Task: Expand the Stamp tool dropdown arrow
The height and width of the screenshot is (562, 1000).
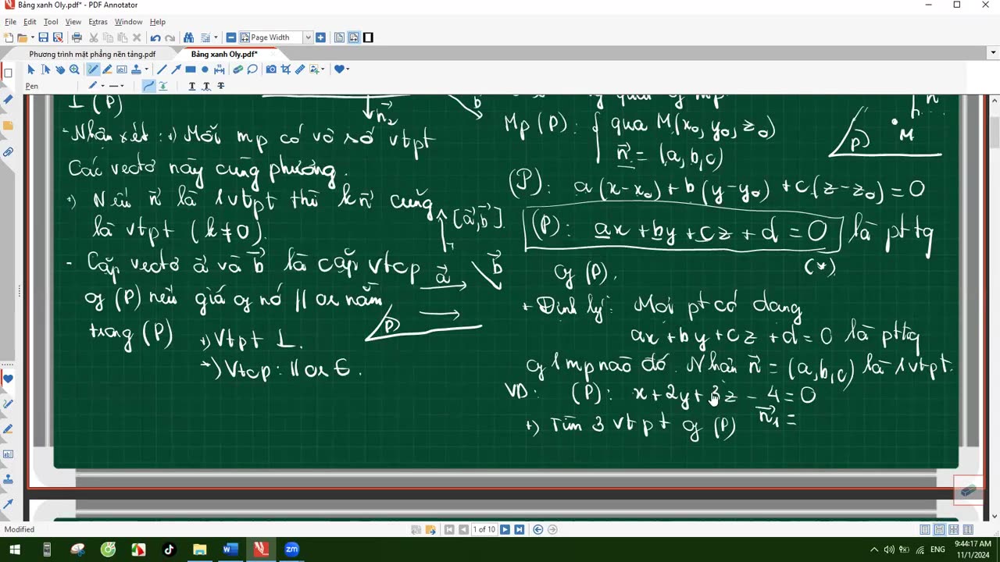Action: pyautogui.click(x=146, y=69)
